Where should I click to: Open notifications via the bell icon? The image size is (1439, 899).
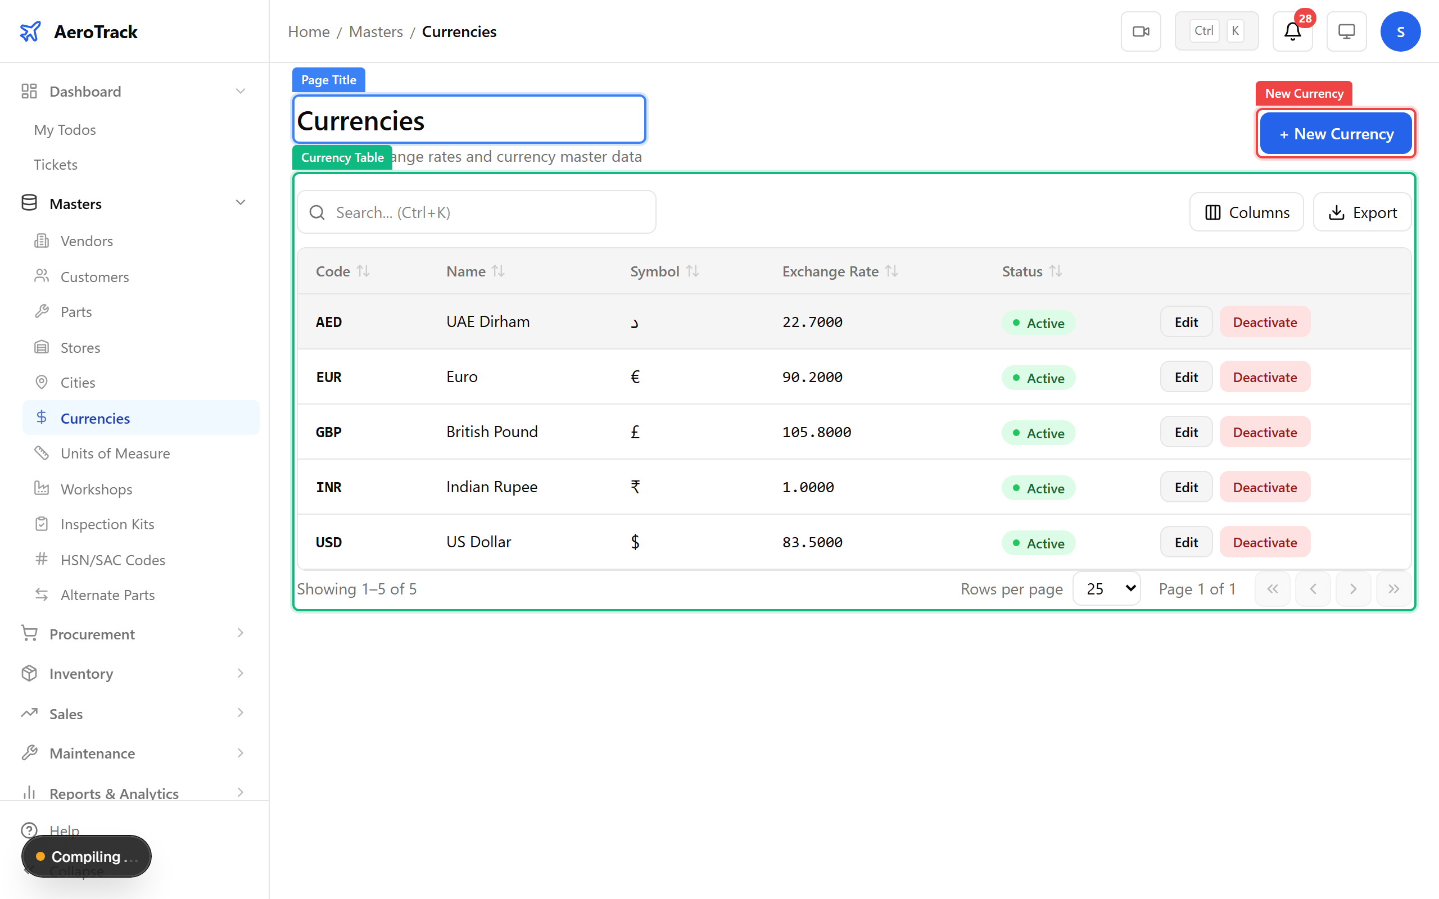click(x=1292, y=31)
